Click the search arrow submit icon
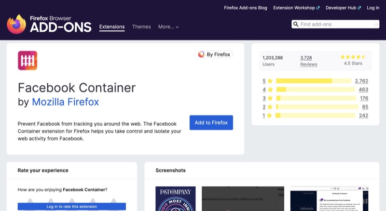386x211 pixels. [x=375, y=24]
